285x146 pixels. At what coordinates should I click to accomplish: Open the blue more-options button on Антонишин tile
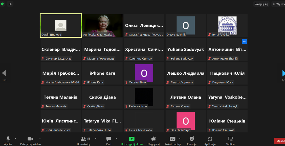244,41
